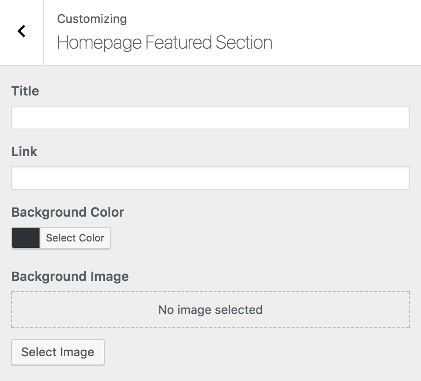The height and width of the screenshot is (381, 421).
Task: Go back using the left chevron arrow
Action: click(x=22, y=31)
